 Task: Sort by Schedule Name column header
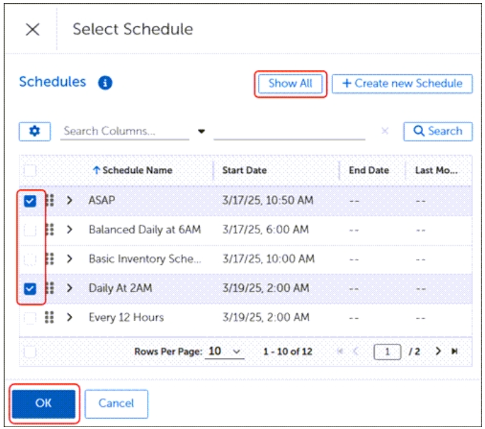coord(137,170)
